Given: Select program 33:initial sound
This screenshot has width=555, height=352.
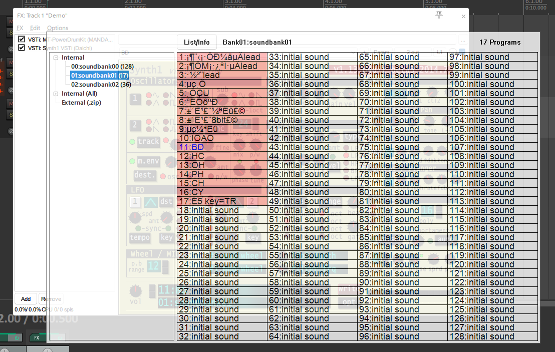Looking at the screenshot, I should tap(312, 57).
